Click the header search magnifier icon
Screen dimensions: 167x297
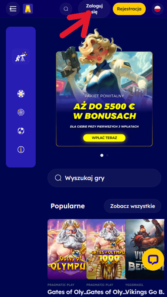click(x=66, y=9)
